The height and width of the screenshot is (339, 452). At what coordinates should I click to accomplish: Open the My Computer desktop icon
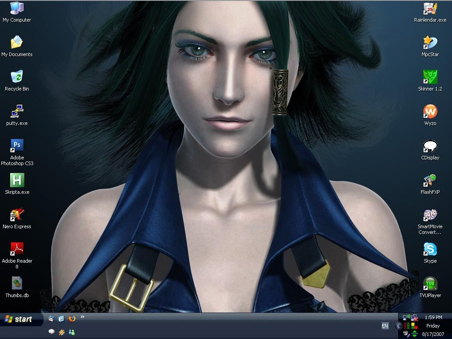17,11
